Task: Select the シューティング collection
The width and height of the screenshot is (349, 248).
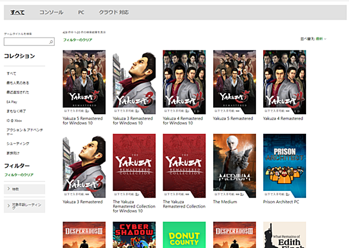Action: [x=18, y=144]
